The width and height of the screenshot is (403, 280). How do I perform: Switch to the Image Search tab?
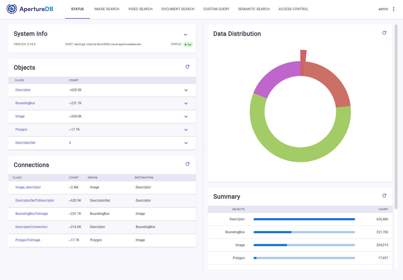[107, 9]
